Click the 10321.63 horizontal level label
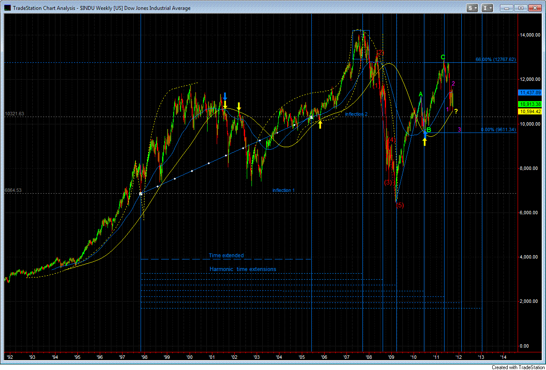The height and width of the screenshot is (370, 546). [14, 114]
